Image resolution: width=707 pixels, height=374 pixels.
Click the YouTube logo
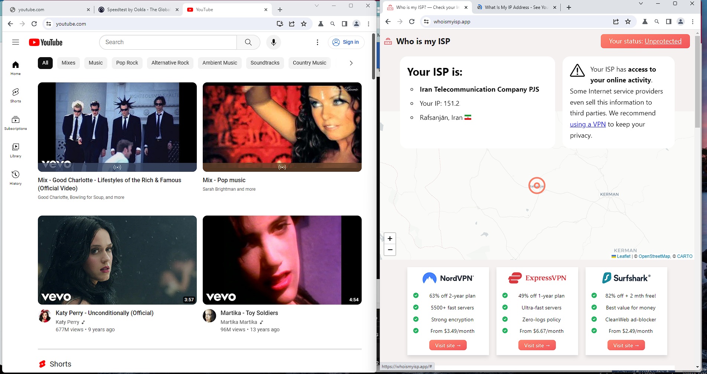46,42
